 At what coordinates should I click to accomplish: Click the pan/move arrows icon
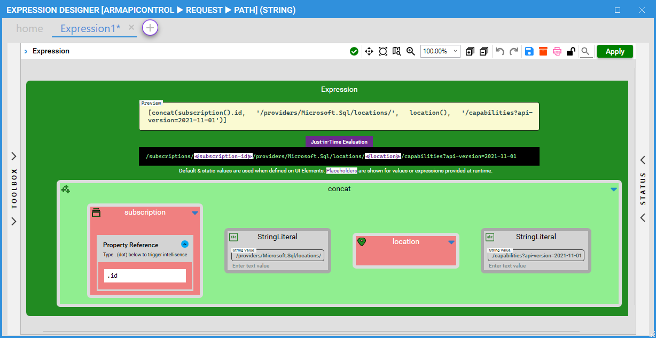[x=369, y=51]
